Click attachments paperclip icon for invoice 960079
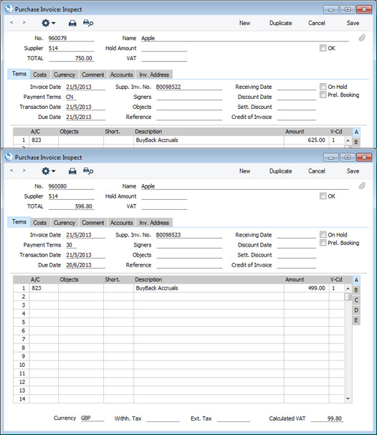Image resolution: width=377 pixels, height=435 pixels. pos(362,38)
